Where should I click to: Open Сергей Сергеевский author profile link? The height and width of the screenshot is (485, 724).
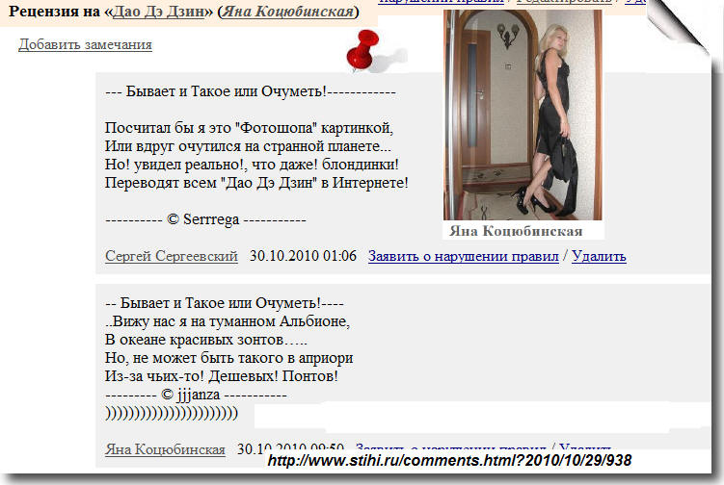coord(172,255)
